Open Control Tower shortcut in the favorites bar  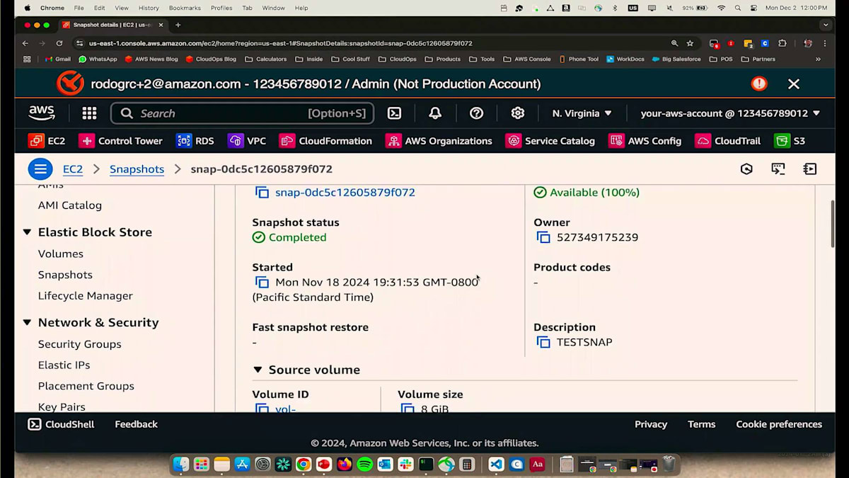[120, 141]
